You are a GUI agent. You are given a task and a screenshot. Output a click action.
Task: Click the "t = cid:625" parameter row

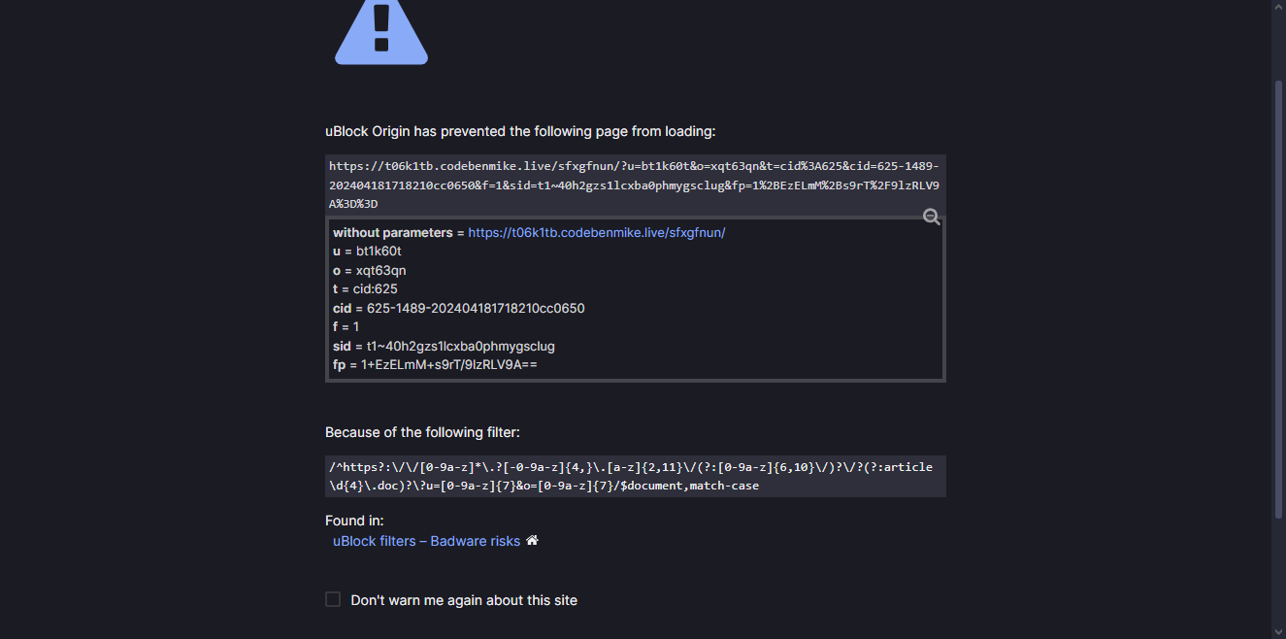pyautogui.click(x=365, y=289)
